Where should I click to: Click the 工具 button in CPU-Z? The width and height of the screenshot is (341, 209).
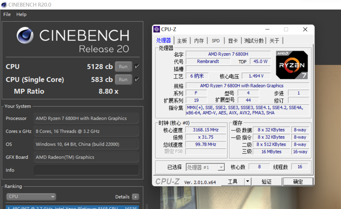coord(233,182)
